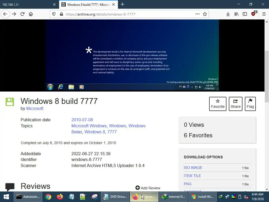Switch to the Install Windows taskbar window
The image size is (269, 202).
203,197
